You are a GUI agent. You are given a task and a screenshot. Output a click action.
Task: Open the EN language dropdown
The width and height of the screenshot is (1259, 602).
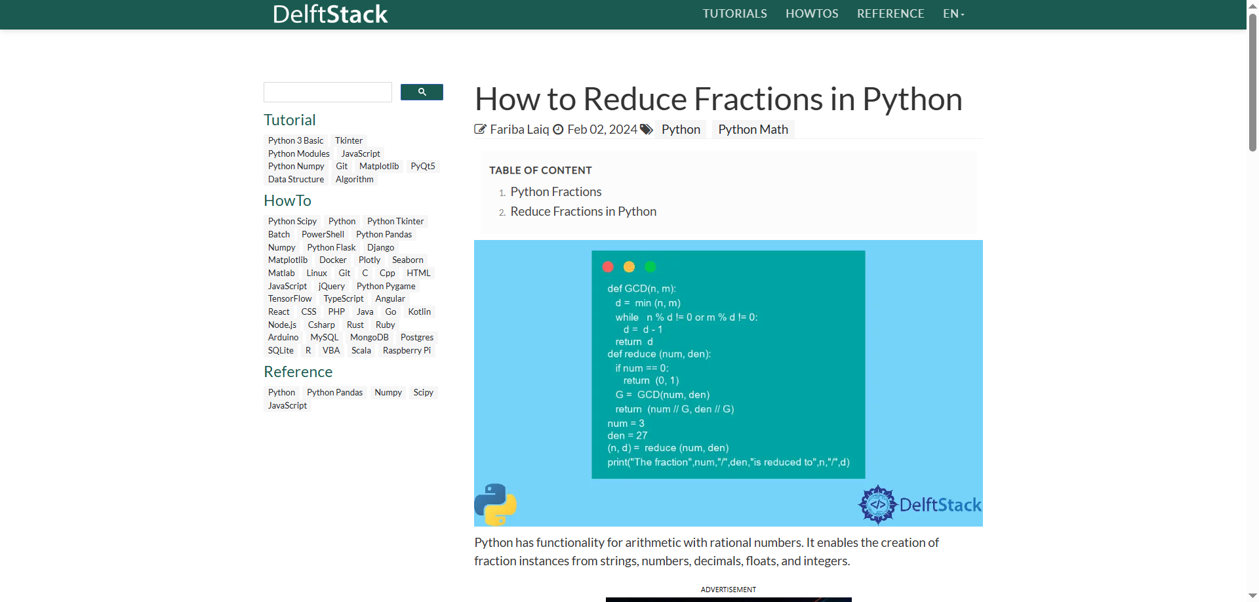(x=953, y=14)
